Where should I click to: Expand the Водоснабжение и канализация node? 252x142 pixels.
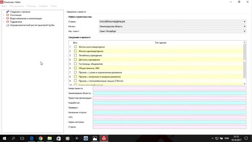tap(4, 19)
